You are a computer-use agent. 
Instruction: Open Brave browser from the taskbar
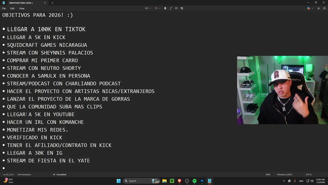(x=180, y=181)
